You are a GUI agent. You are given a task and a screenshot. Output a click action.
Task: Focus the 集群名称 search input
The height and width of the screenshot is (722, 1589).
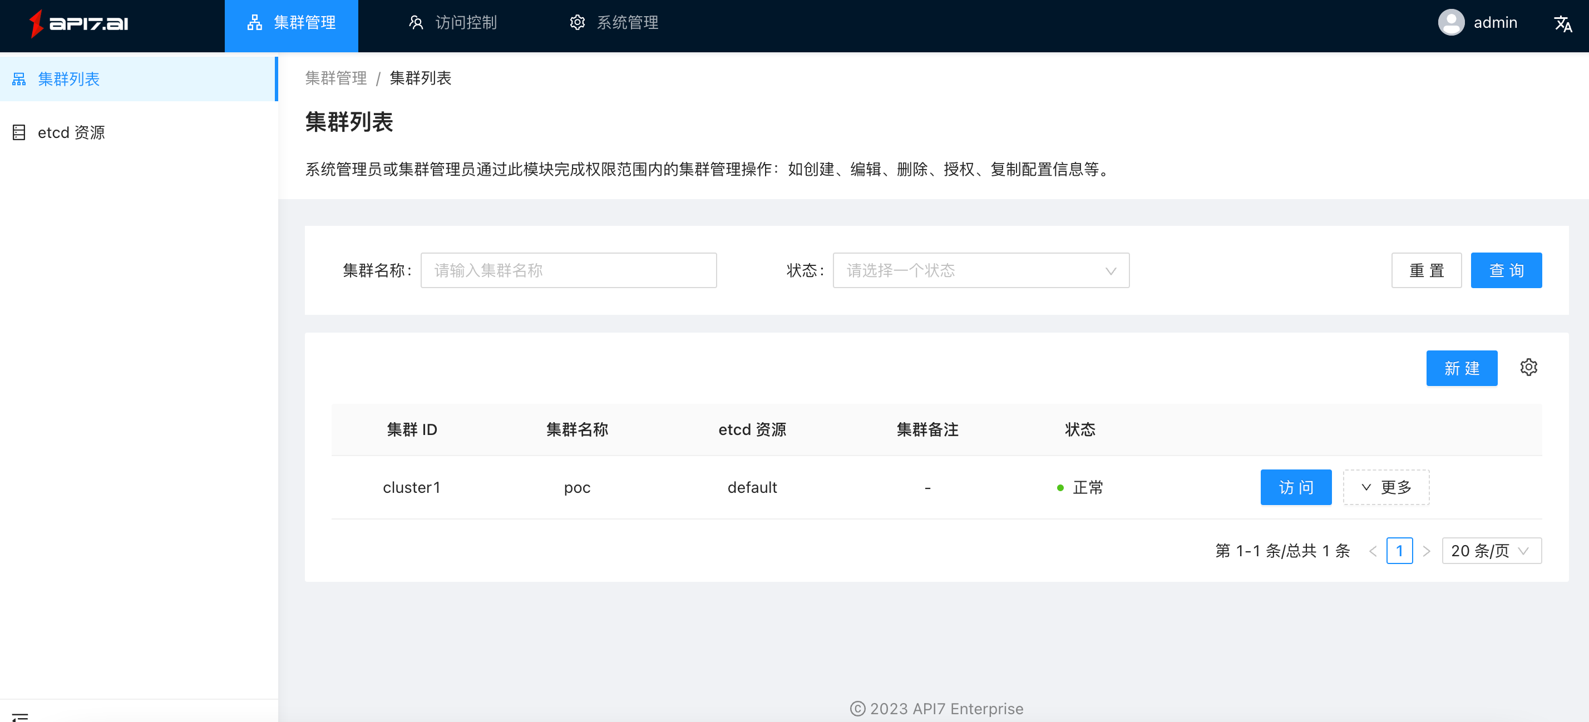click(568, 270)
